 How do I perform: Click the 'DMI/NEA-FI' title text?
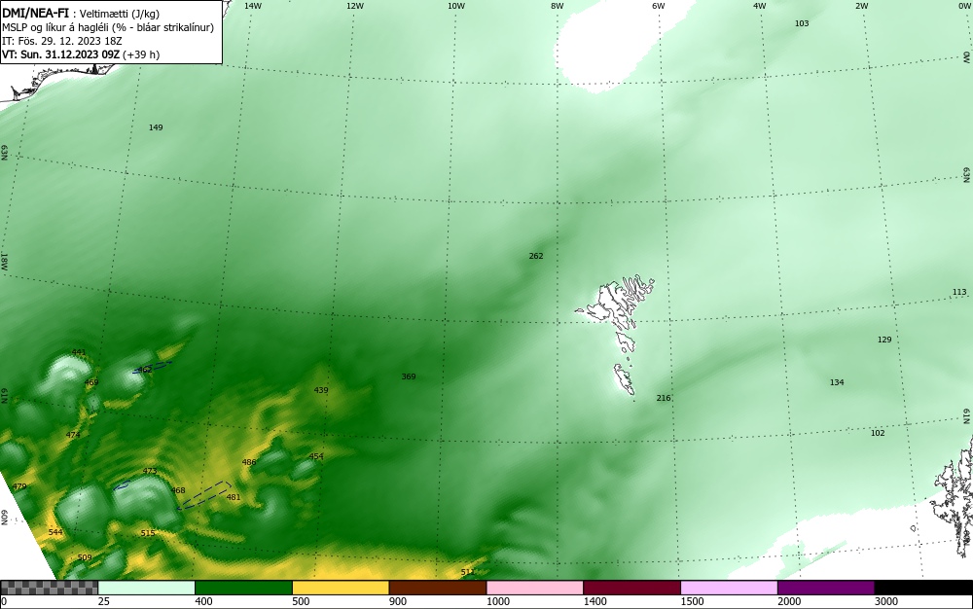35,13
